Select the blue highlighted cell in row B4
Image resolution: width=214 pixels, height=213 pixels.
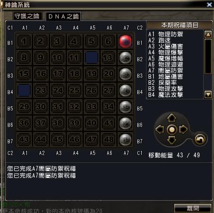click(24, 91)
